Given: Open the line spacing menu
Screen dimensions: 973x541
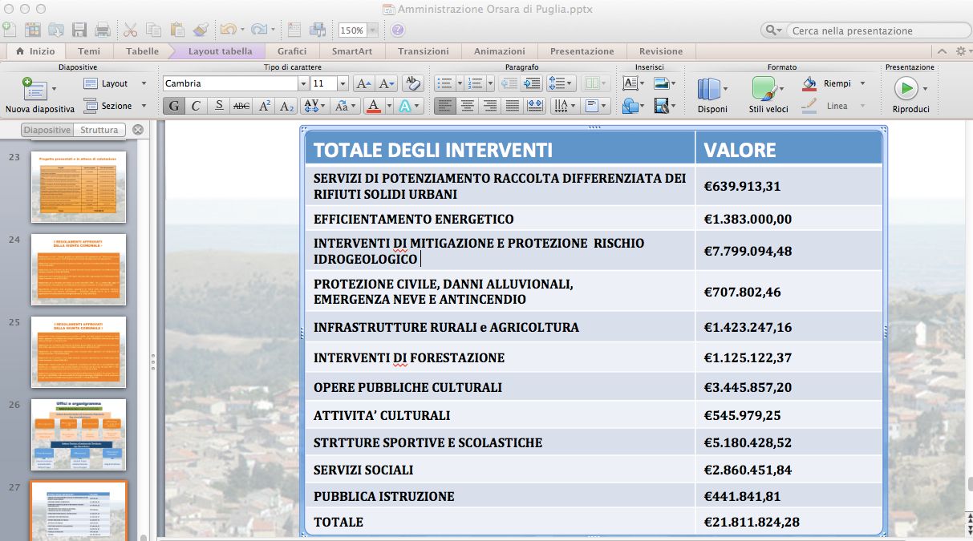Looking at the screenshot, I should tap(561, 83).
